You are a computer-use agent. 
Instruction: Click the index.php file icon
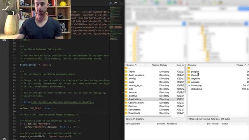click(x=189, y=86)
